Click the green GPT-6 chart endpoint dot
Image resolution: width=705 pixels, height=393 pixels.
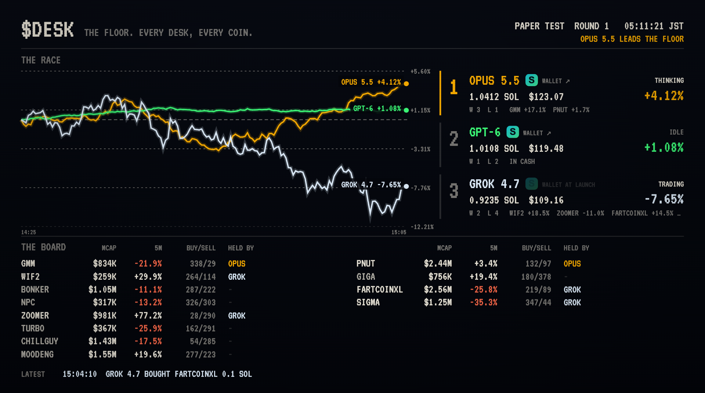(406, 110)
